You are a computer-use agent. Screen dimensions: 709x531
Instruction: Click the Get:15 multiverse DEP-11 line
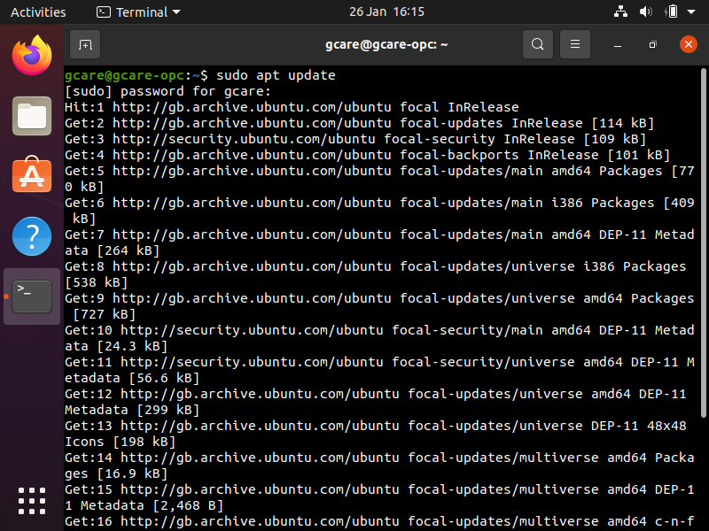379,489
